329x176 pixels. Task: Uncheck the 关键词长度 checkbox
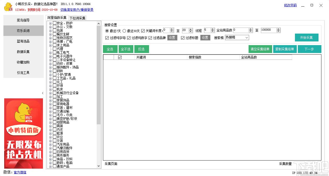click(143, 31)
